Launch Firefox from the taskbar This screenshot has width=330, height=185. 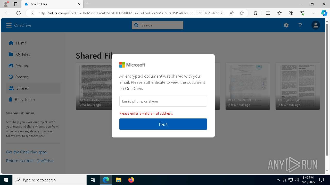point(131,180)
